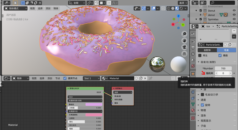Viewport: 238px width, 130px height.
Task: Click the Base Color 基础色 swatch
Action: point(94,104)
